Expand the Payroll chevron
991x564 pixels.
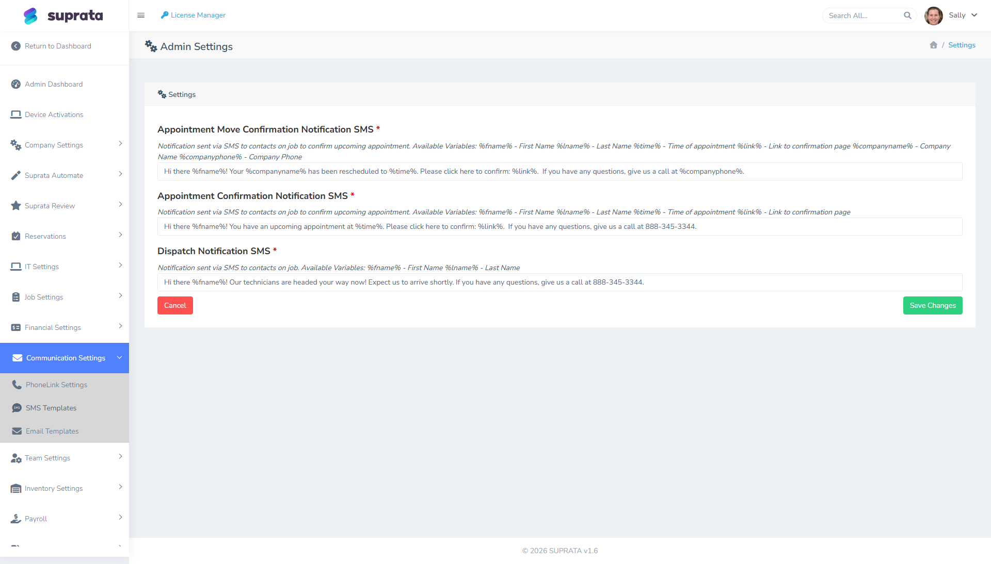[120, 517]
